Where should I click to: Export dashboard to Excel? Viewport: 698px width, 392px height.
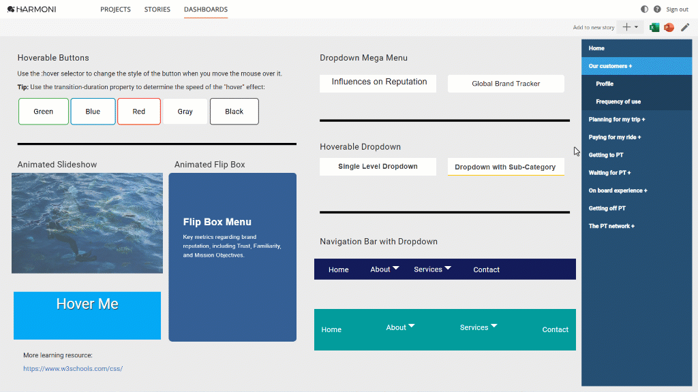click(654, 27)
